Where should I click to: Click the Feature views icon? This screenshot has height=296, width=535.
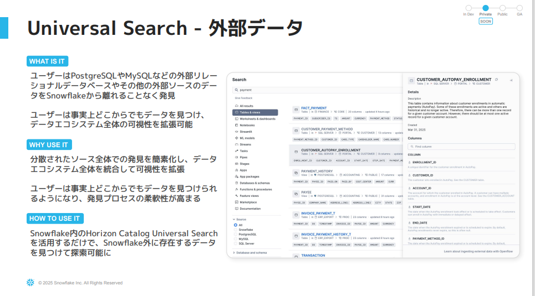tap(236, 196)
